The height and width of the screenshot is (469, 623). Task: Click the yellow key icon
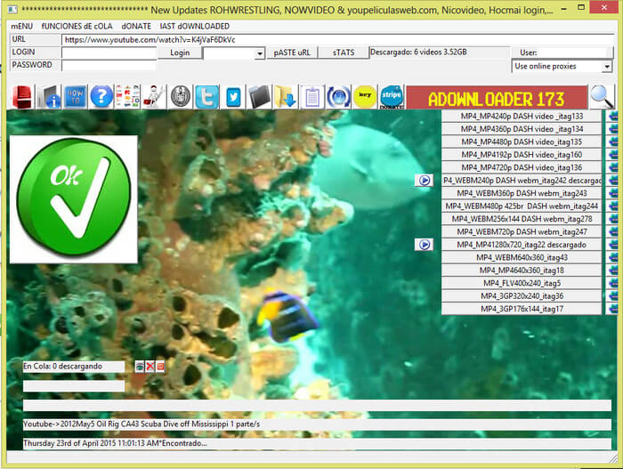tap(363, 96)
